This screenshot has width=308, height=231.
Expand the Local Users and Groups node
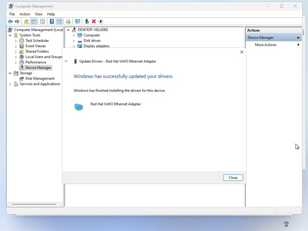16,57
